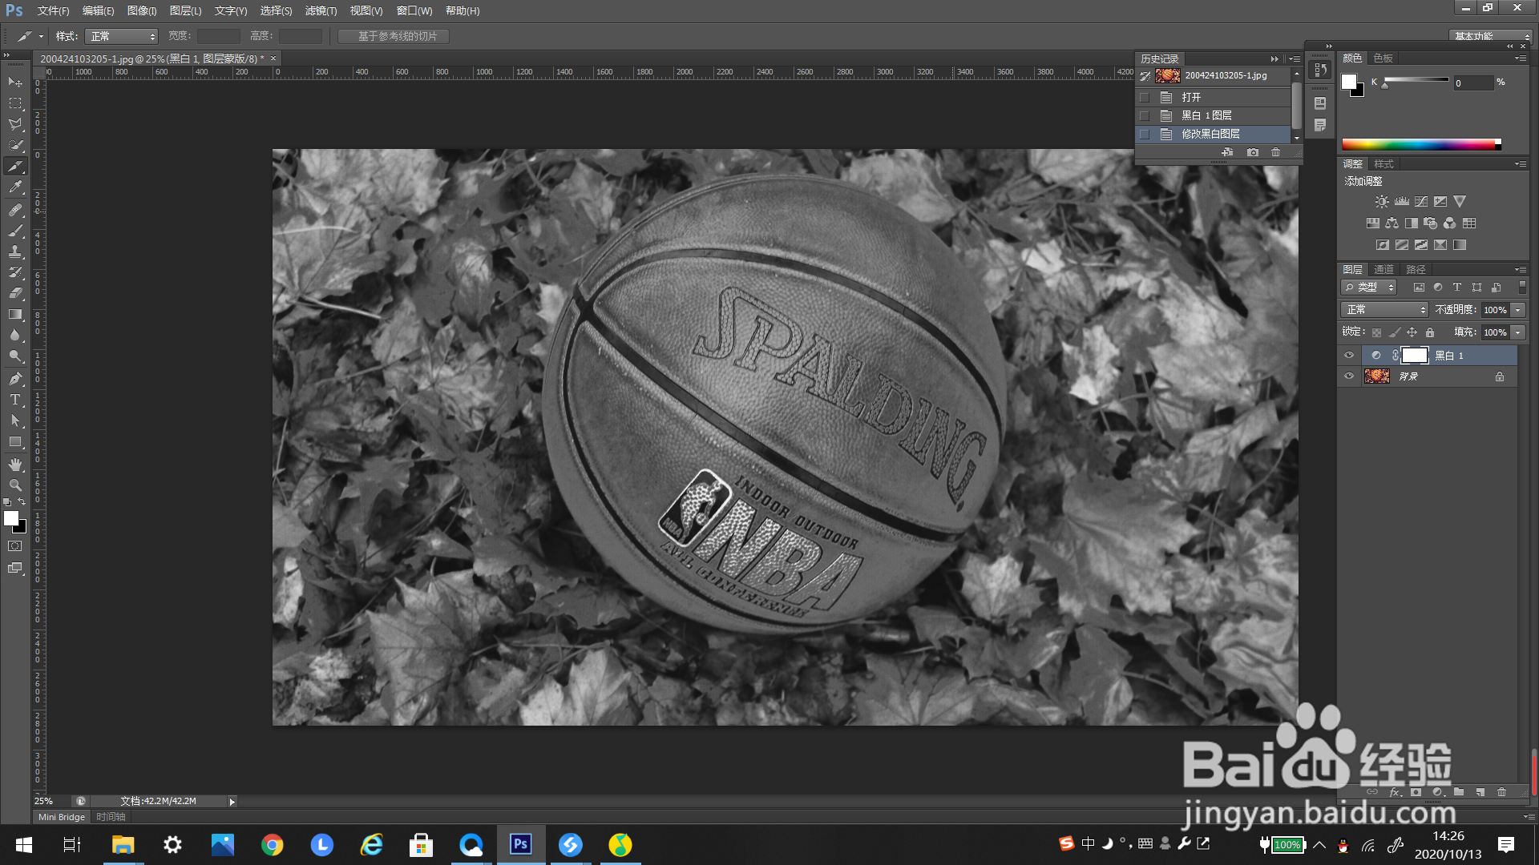Click the Color Balance adjustment icon
The height and width of the screenshot is (865, 1539).
1392,223
